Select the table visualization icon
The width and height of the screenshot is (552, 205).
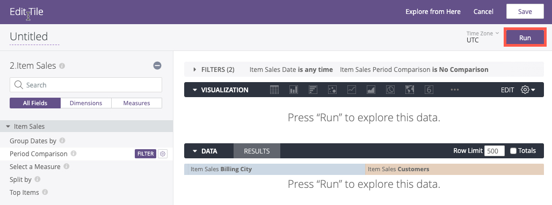pos(274,90)
